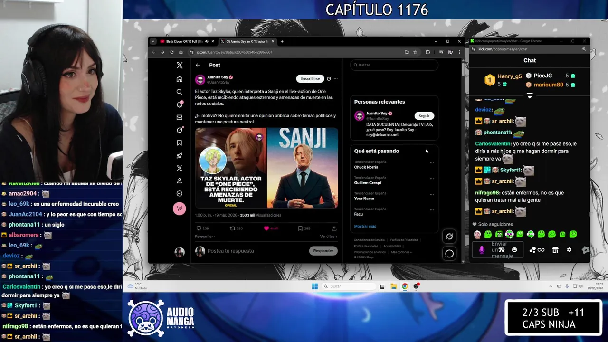Viewport: 608px width, 342px height.
Task: Select Juanito Say en X tab
Action: [247, 41]
